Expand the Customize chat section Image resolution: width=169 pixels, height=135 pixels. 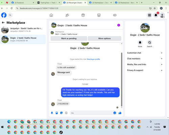(x=145, y=53)
